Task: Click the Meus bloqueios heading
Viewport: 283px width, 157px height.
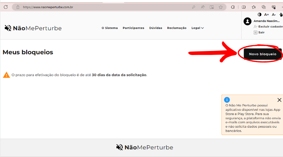Action: 28,52
